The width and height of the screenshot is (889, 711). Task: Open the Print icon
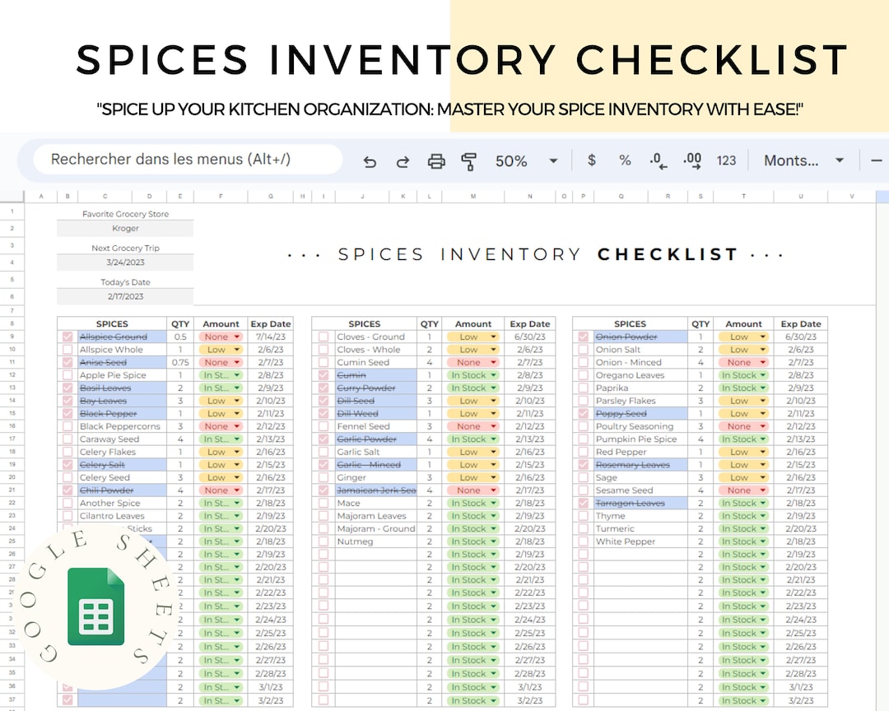(436, 161)
